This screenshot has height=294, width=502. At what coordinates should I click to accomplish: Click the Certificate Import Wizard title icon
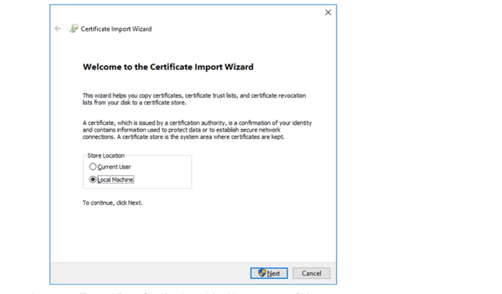click(74, 28)
